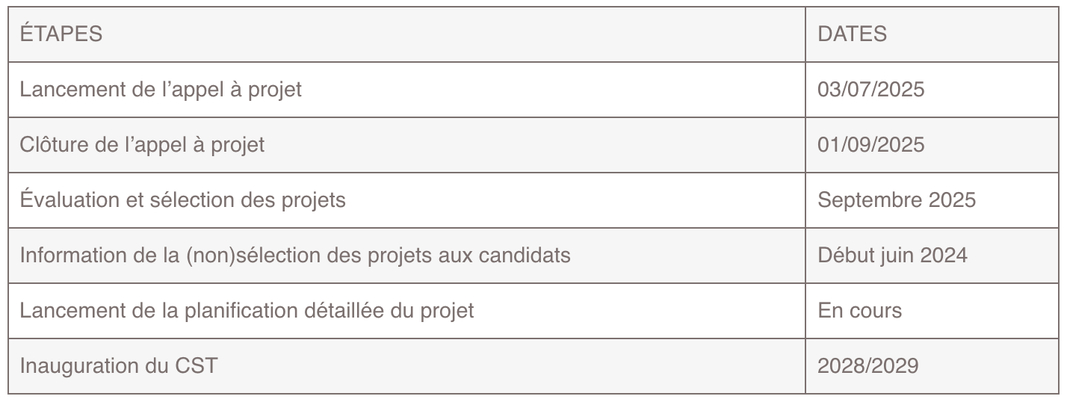Click the 'En cours' status cell
Image resolution: width=1067 pixels, height=402 pixels.
[859, 311]
